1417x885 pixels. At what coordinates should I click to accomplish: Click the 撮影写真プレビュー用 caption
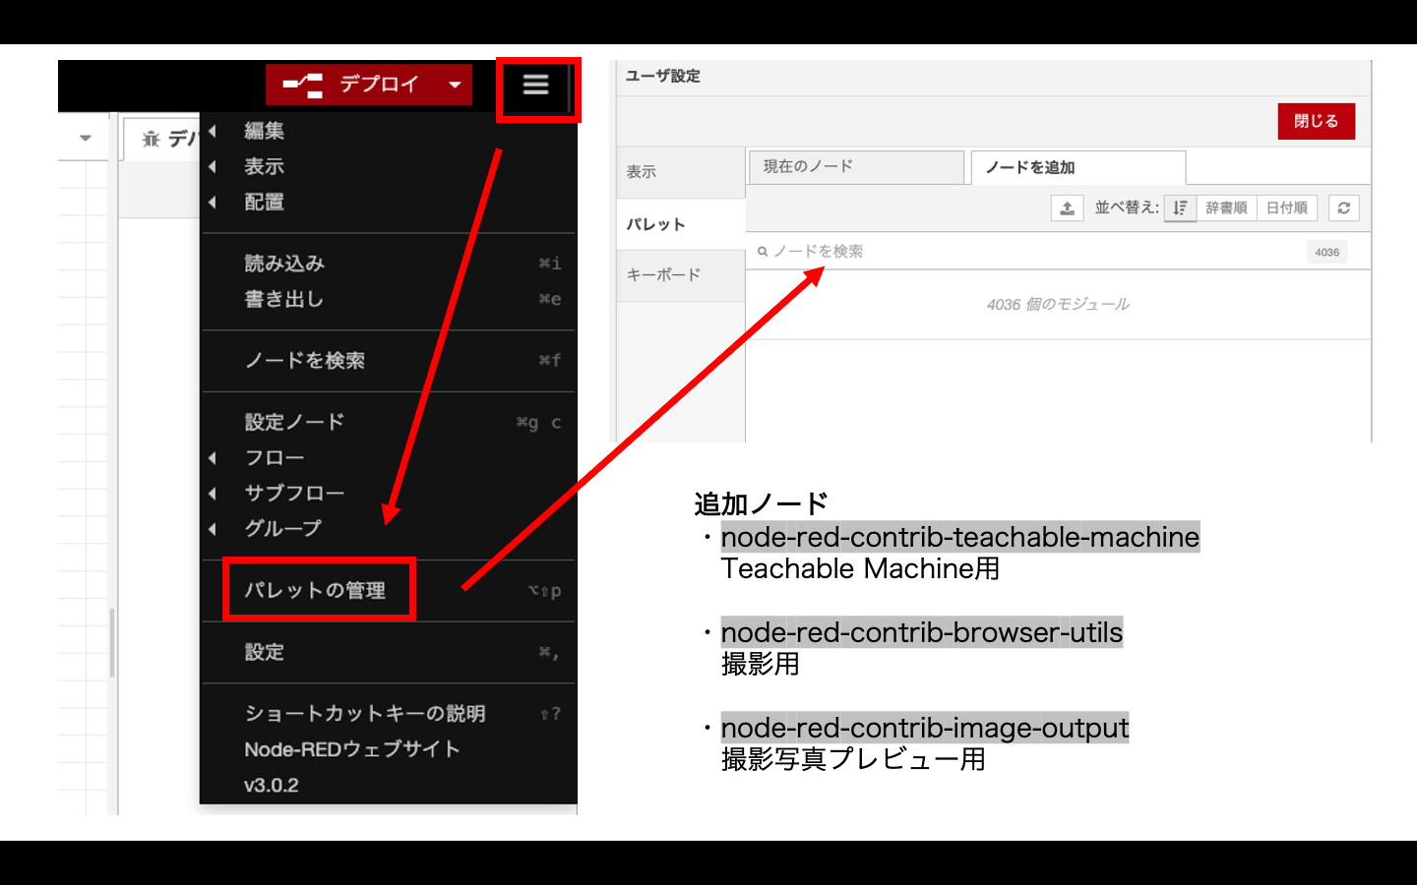pos(854,759)
